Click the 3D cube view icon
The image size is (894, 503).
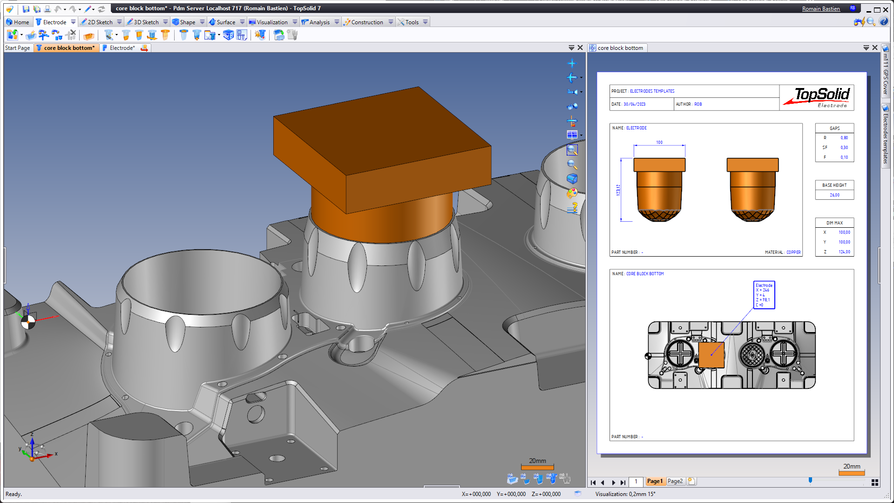572,179
